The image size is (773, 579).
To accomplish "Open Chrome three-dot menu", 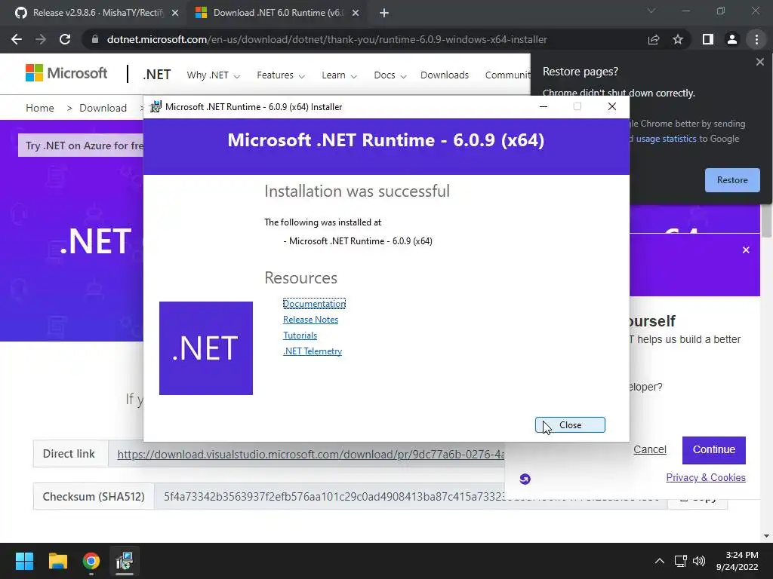I will (756, 39).
